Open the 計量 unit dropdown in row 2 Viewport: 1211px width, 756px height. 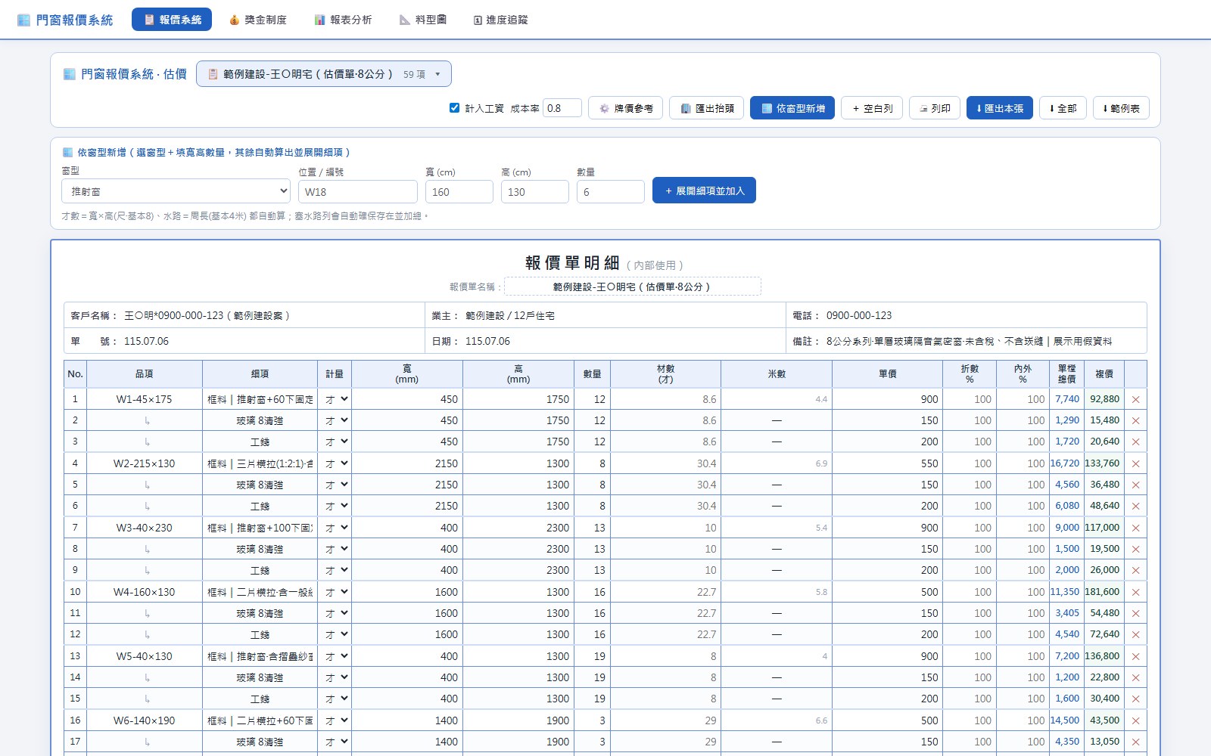[335, 420]
